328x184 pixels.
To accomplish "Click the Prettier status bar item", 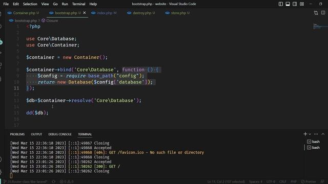I will coord(309,182).
